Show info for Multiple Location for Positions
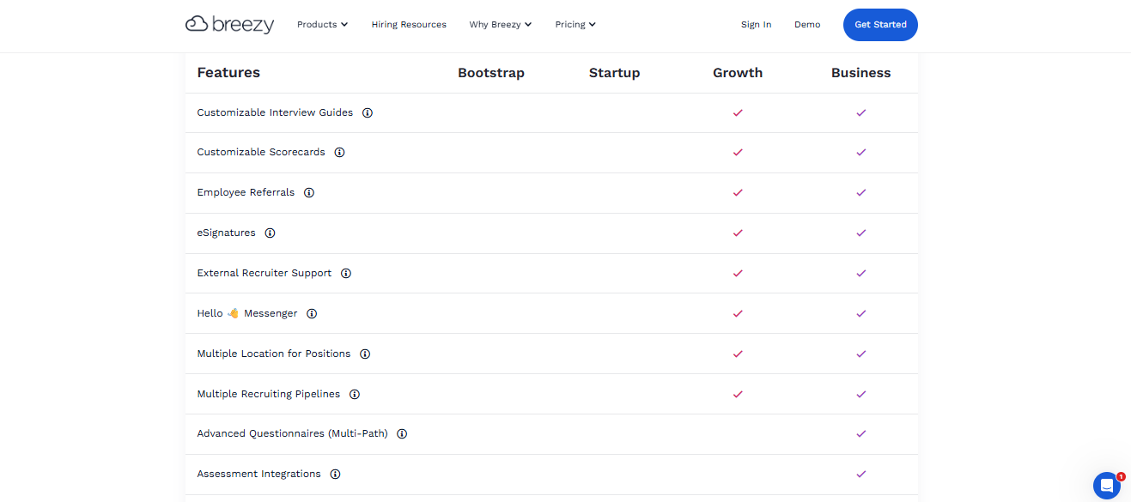 [x=365, y=354]
